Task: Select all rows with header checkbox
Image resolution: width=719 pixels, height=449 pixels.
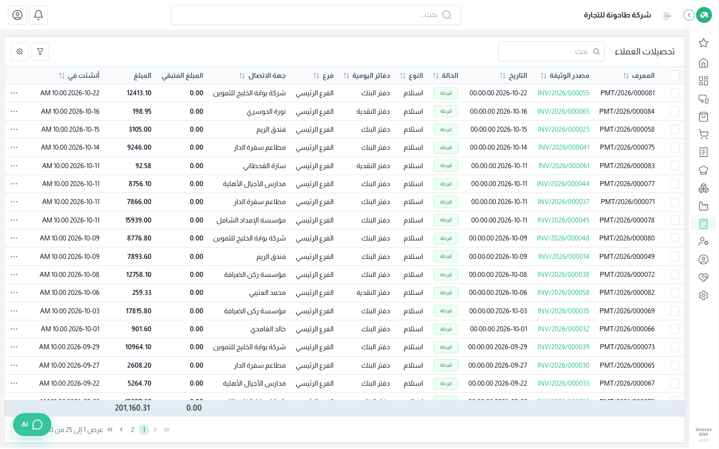Action: pos(675,75)
